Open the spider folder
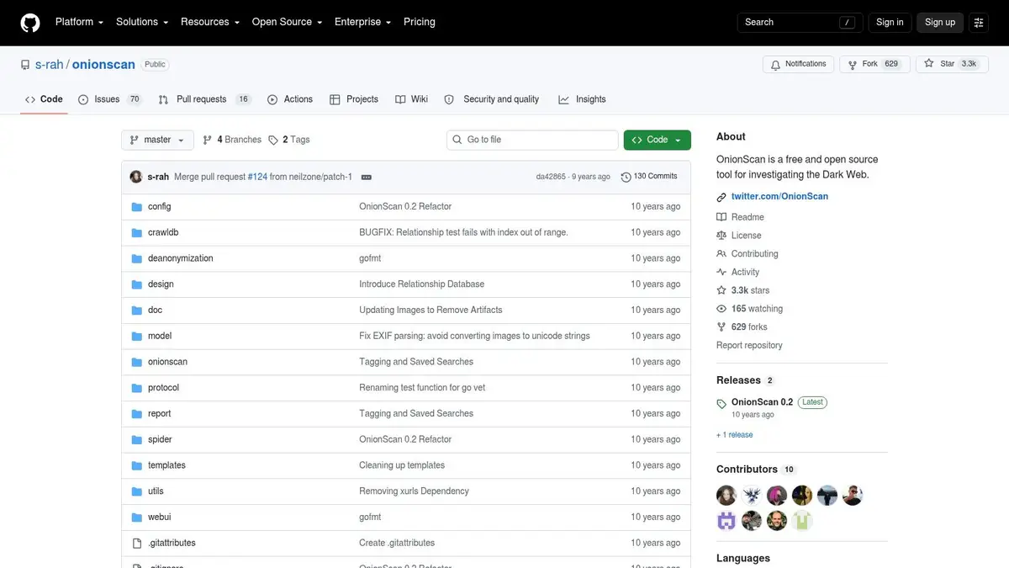Viewport: 1009px width, 568px height. click(x=160, y=439)
